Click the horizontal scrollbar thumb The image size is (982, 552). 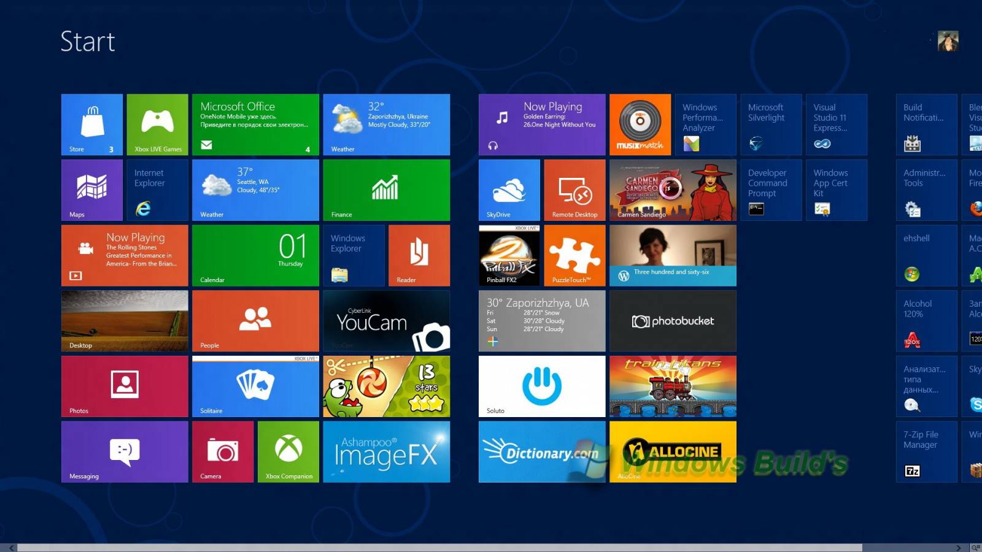pyautogui.click(x=439, y=548)
